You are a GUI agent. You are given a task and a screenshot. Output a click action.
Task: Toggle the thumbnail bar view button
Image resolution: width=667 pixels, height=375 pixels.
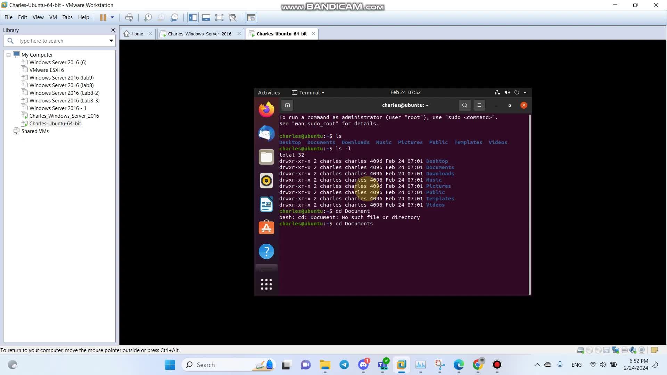click(206, 17)
